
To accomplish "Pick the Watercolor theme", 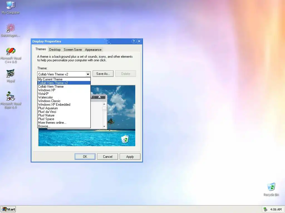I will click(x=64, y=97).
